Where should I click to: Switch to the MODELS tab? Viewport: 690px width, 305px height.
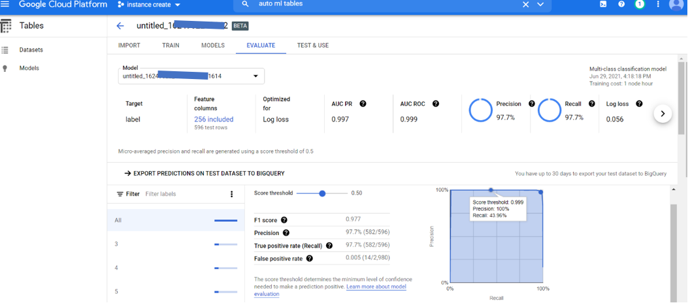(213, 45)
